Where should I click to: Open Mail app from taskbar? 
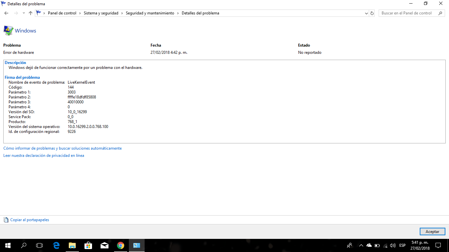105,245
